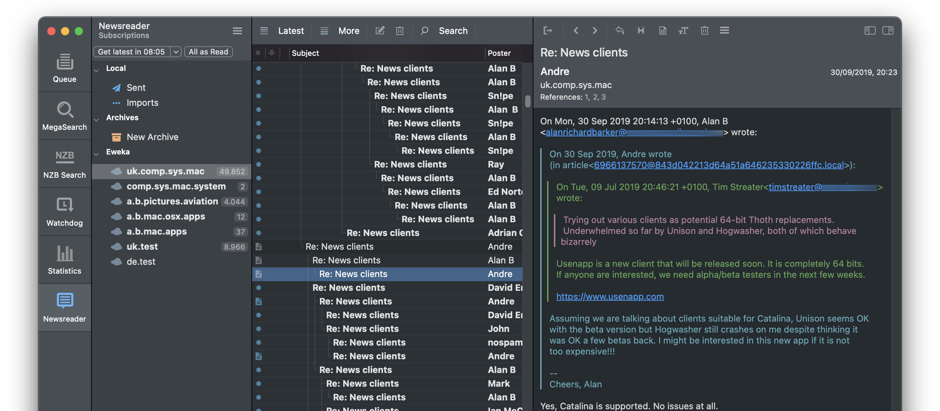Toggle the left sidebar layout icon
940x411 pixels.
tap(869, 30)
